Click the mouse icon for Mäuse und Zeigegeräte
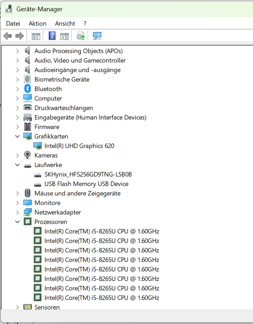The image size is (253, 324). point(27,193)
